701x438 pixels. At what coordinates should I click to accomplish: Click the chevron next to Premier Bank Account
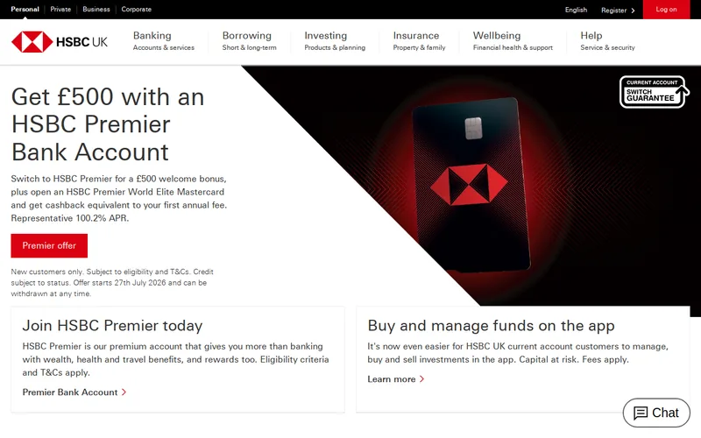click(x=124, y=392)
